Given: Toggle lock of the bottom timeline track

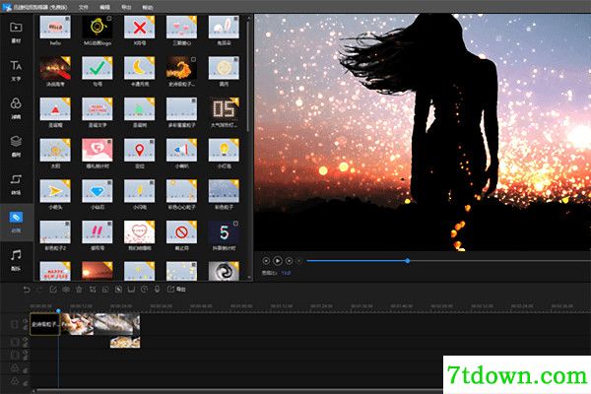Looking at the screenshot, I should coord(26,383).
